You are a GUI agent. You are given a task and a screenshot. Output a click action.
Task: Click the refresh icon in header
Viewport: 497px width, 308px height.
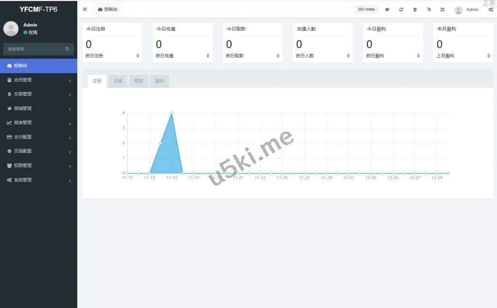point(401,10)
